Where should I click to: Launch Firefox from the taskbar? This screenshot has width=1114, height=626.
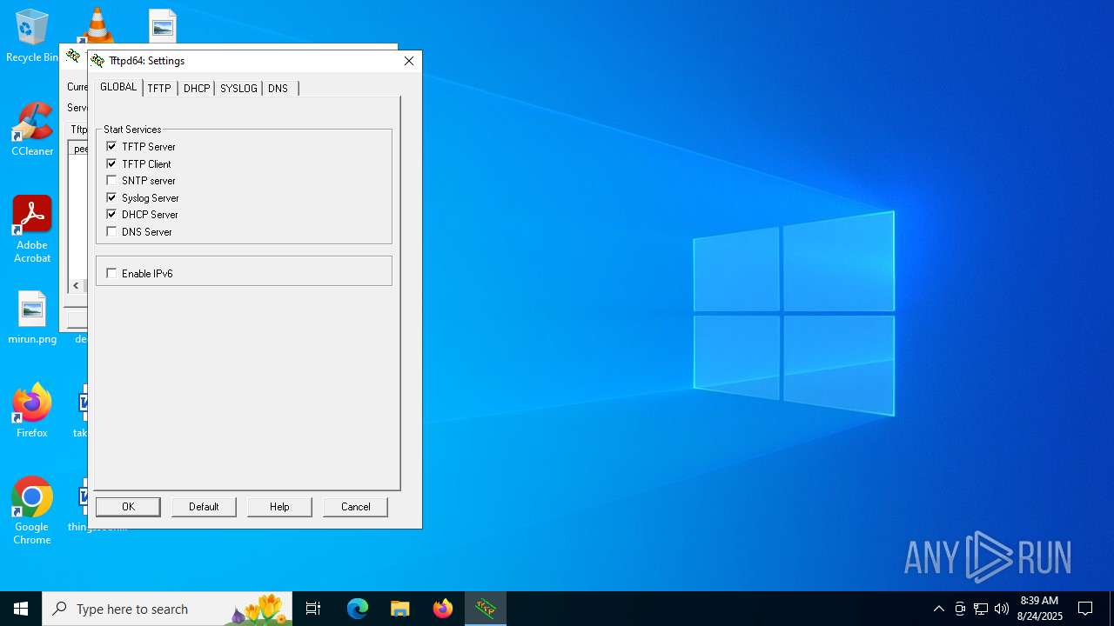(x=443, y=609)
